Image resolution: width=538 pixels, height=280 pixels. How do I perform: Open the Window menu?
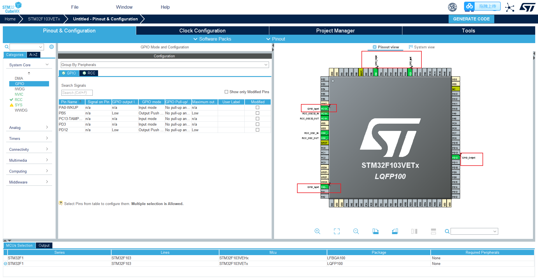click(x=124, y=7)
